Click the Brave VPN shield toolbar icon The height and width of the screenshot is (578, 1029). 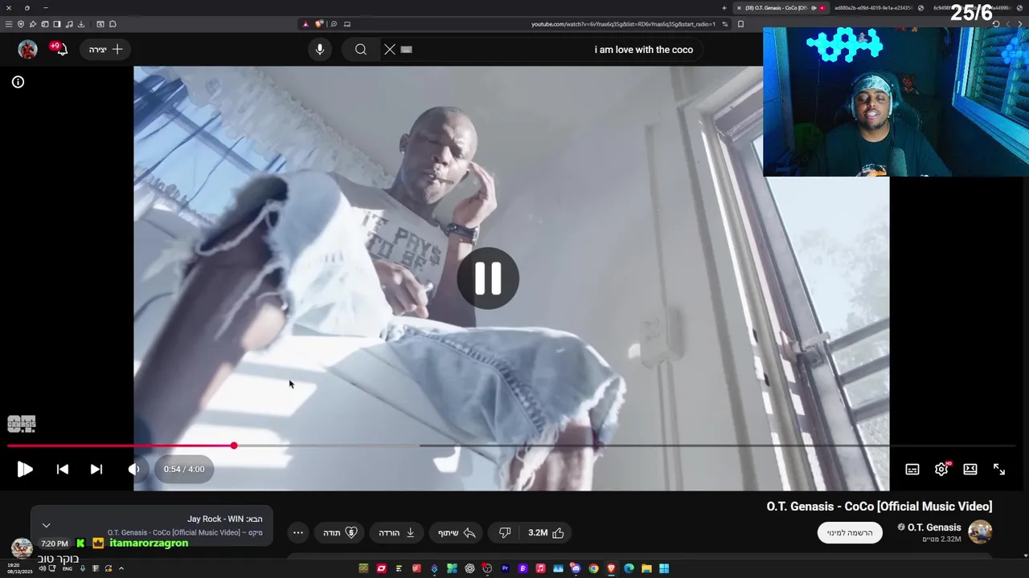(x=20, y=24)
